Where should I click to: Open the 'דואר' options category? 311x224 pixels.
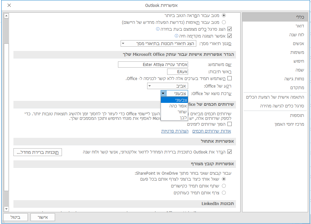point(275,26)
